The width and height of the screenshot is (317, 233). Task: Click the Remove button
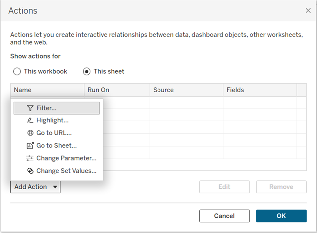281,187
